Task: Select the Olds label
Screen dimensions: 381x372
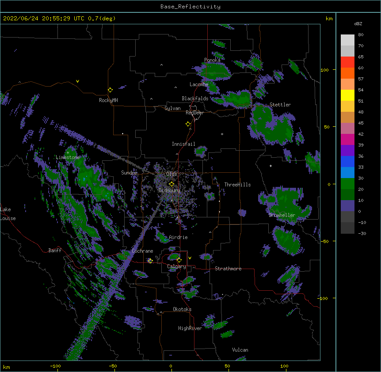Action: pos(171,174)
